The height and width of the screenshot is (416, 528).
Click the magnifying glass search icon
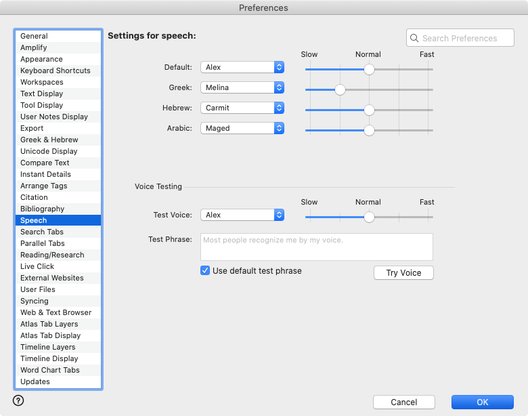pyautogui.click(x=414, y=39)
